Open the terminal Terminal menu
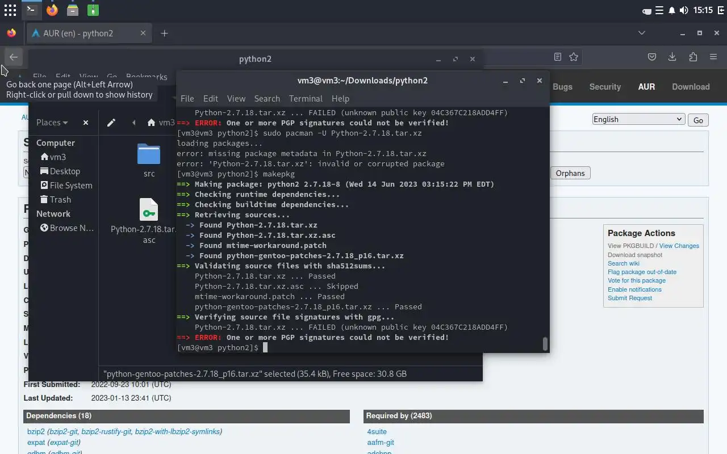727x454 pixels. (306, 98)
